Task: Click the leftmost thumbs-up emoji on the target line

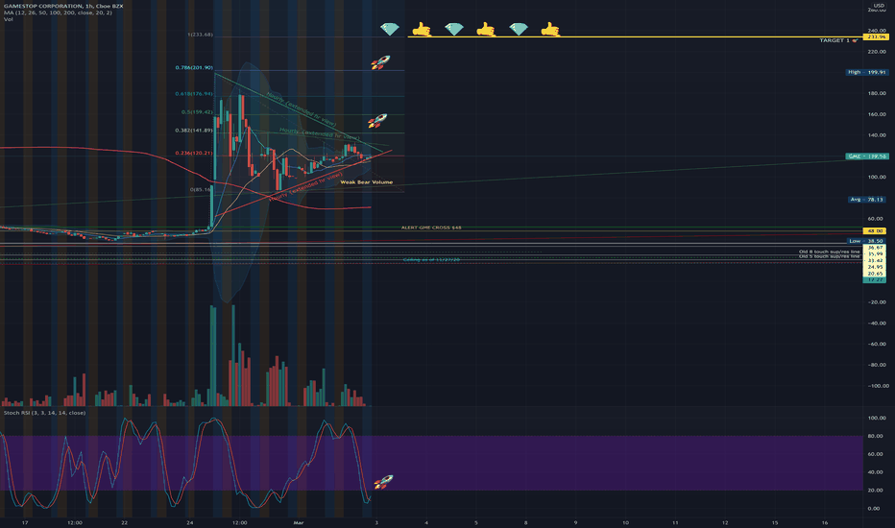Action: click(422, 29)
